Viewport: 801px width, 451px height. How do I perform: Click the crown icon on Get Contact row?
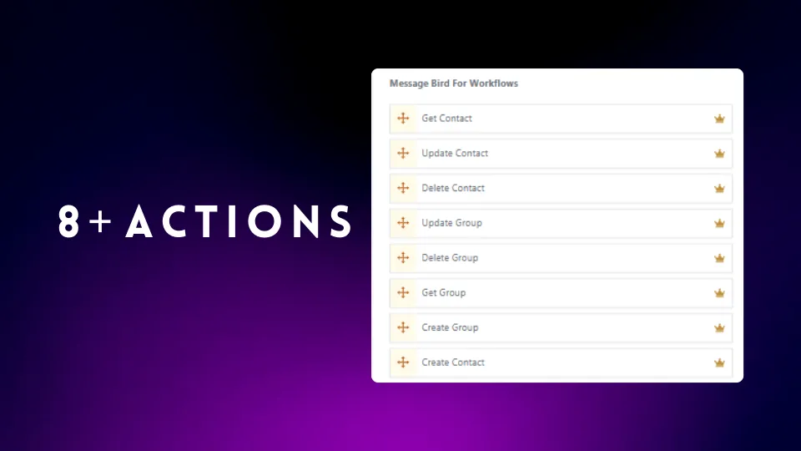click(719, 119)
